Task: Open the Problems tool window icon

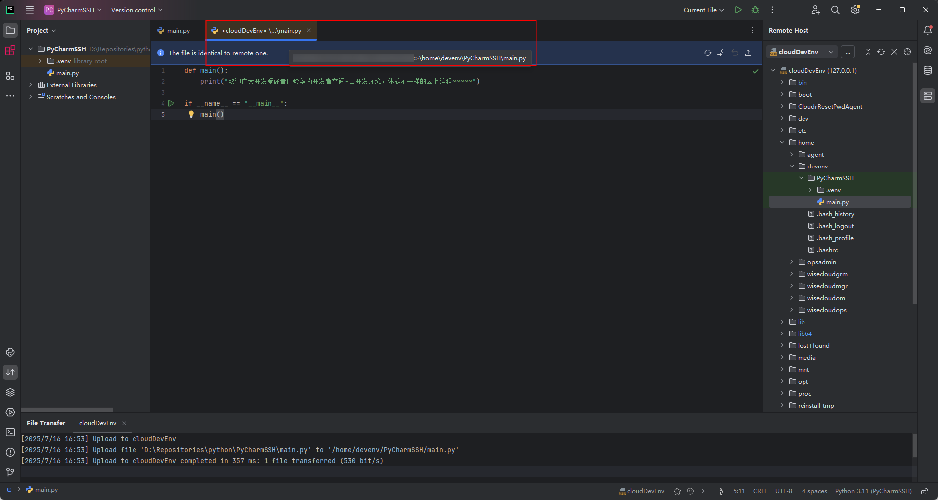Action: point(10,452)
